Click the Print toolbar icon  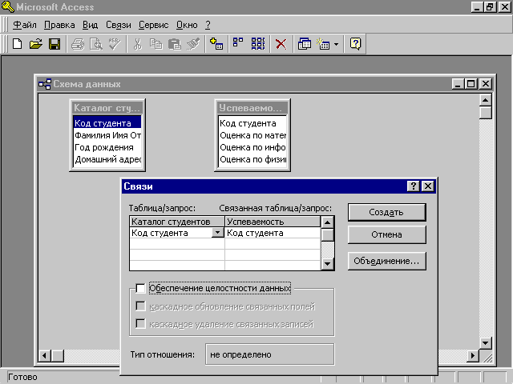[78, 44]
